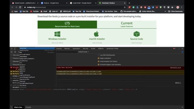The width and height of the screenshot is (194, 109).
Task: Open a new browser tab with plus
Action: 129,3
